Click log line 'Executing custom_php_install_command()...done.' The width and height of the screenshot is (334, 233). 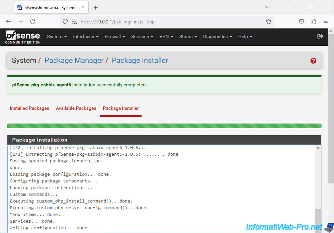(71, 201)
